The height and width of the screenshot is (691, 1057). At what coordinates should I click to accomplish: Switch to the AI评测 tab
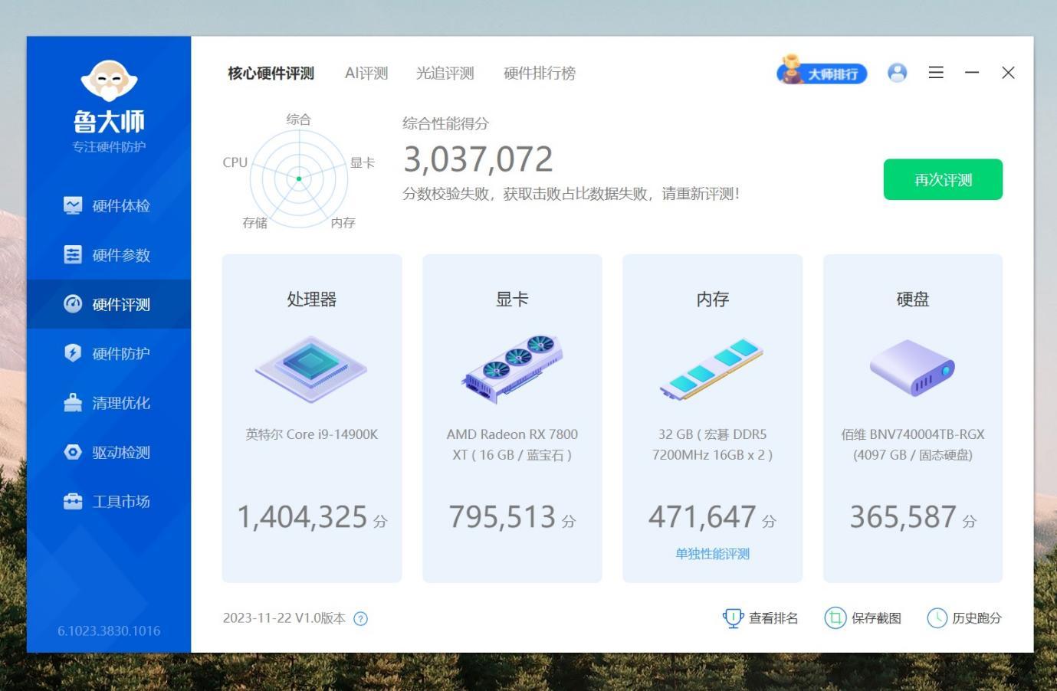[x=366, y=74]
